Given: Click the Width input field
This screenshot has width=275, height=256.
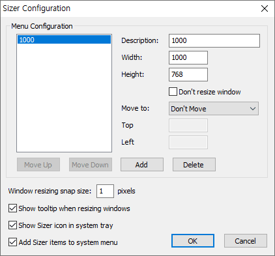Looking at the screenshot, I should (x=188, y=57).
